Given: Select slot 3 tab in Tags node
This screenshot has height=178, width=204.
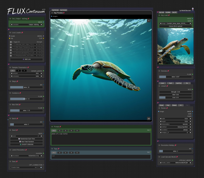Looking at the screenshot, I should click(x=65, y=153).
